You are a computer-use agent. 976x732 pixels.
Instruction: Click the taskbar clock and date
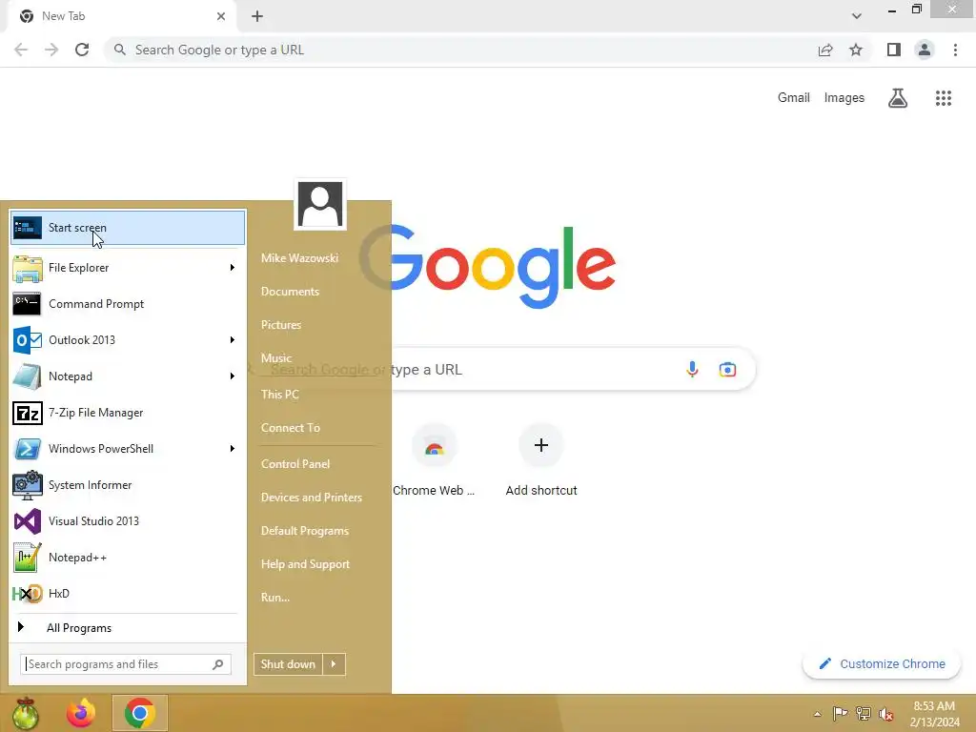934,714
